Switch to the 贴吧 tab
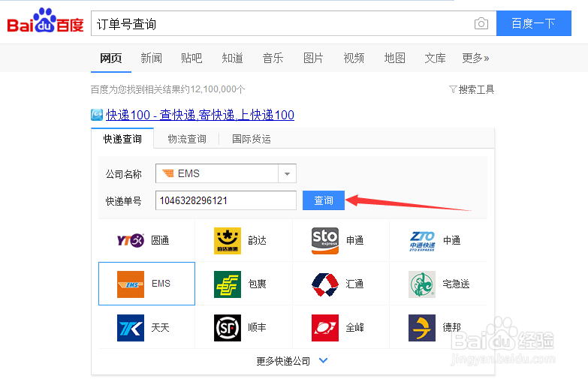 [191, 58]
